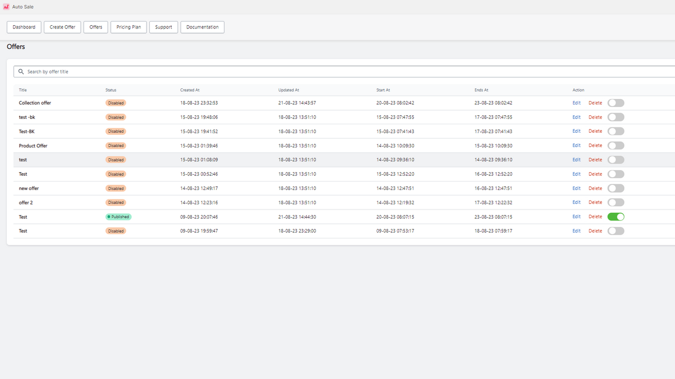Screen dimensions: 675x379
Task: Toggle the offer created 15-08-23 01:08:09
Action: pos(615,160)
